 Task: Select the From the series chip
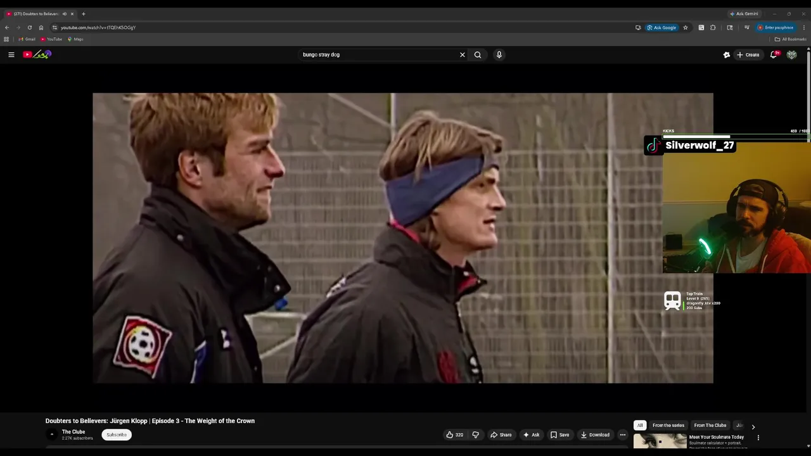(x=668, y=425)
